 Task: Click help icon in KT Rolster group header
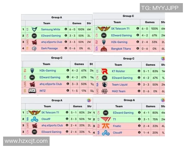(x=163, y=58)
